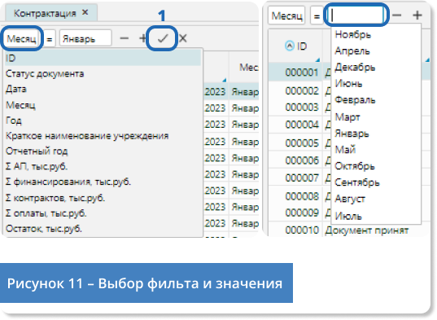The width and height of the screenshot is (437, 320).
Task: Select row 000004 in right table
Action: tap(302, 125)
